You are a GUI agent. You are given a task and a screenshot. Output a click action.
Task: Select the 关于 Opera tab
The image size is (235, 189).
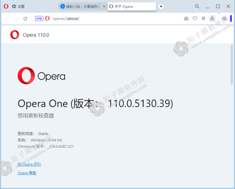point(132,7)
